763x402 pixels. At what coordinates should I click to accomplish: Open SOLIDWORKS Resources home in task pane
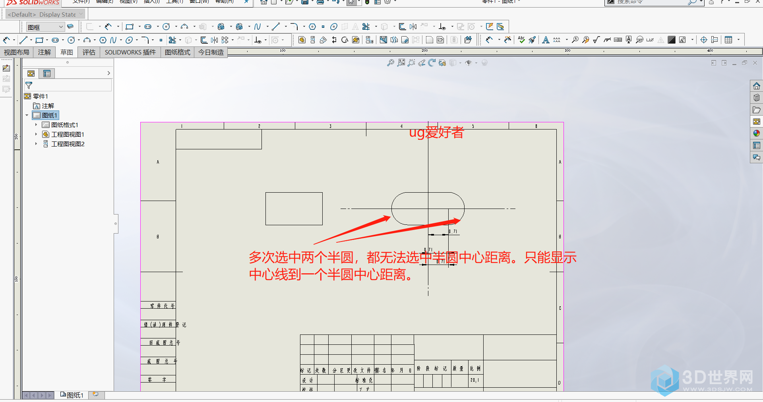click(x=756, y=86)
